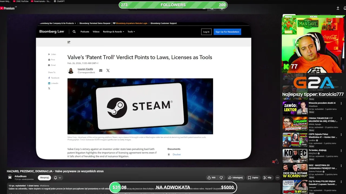Click the Udostępnij share button

(235, 178)
